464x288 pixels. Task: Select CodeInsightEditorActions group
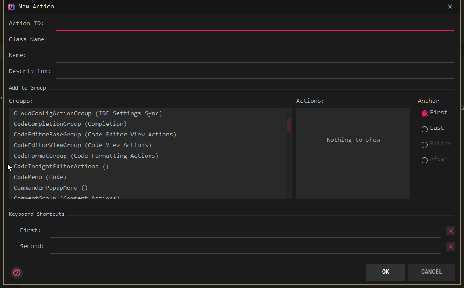(61, 166)
